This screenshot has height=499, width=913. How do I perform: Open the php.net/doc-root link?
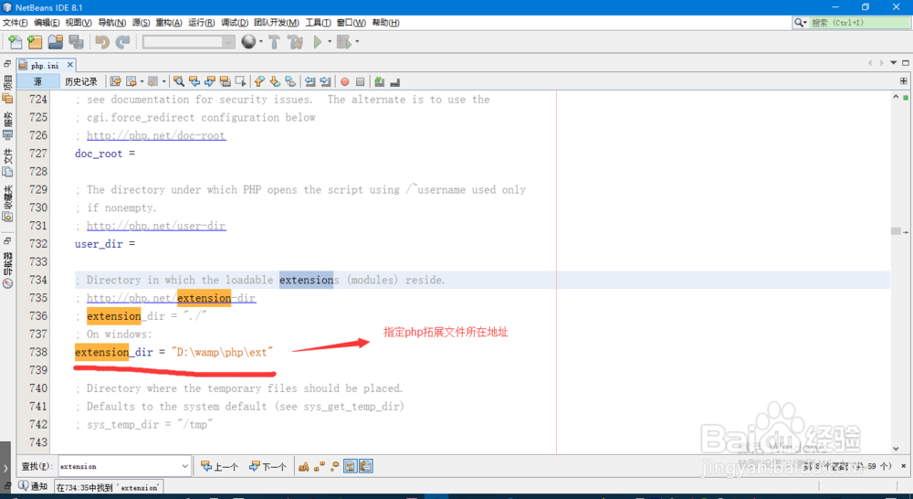pyautogui.click(x=156, y=135)
